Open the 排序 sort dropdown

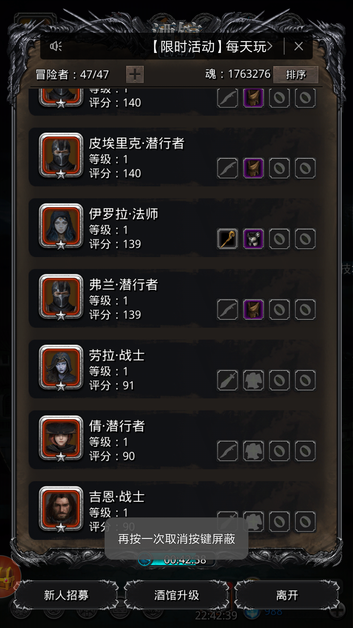[296, 75]
